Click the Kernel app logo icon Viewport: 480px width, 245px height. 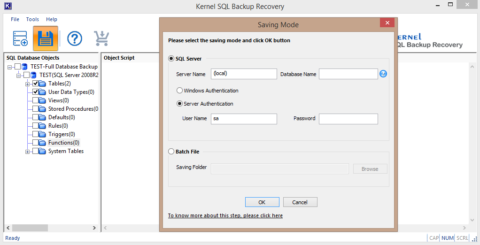click(8, 6)
